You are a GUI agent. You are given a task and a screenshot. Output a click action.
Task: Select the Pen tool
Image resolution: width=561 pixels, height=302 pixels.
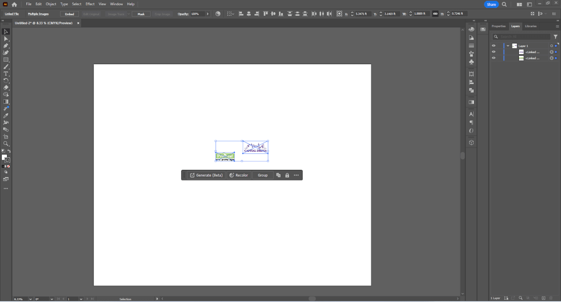(6, 46)
